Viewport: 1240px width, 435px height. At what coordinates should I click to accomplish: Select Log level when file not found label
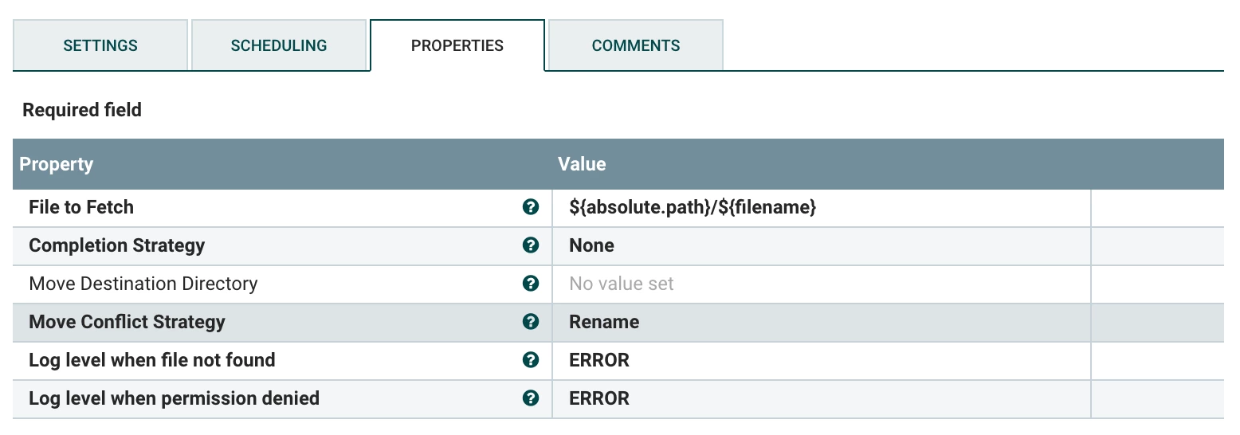(152, 360)
